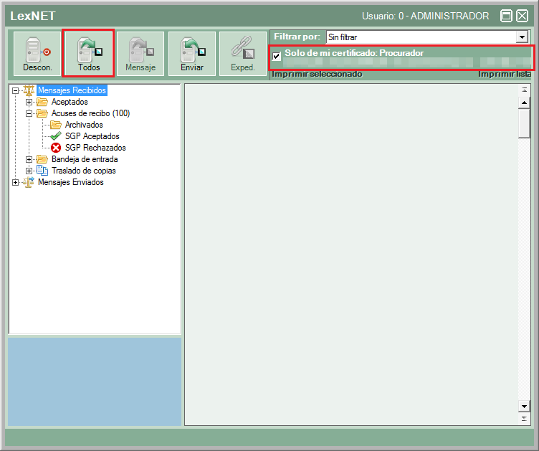
Task: Collapse the Acuses de recibo node
Action: click(29, 113)
